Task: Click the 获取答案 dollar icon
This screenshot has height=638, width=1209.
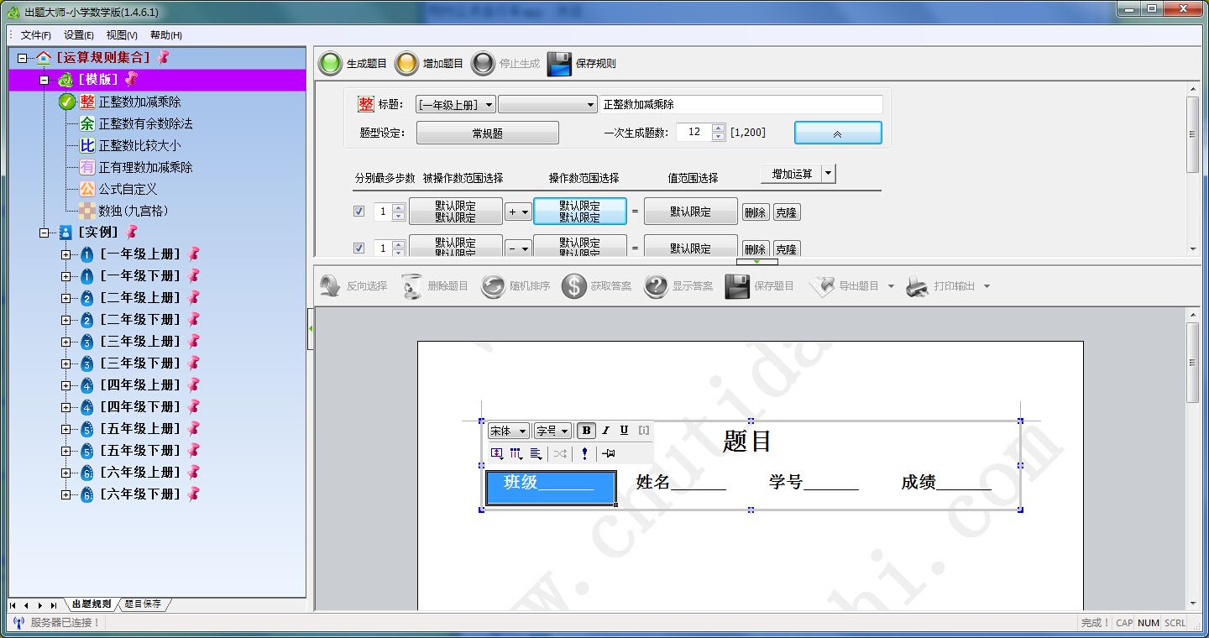Action: (x=573, y=286)
